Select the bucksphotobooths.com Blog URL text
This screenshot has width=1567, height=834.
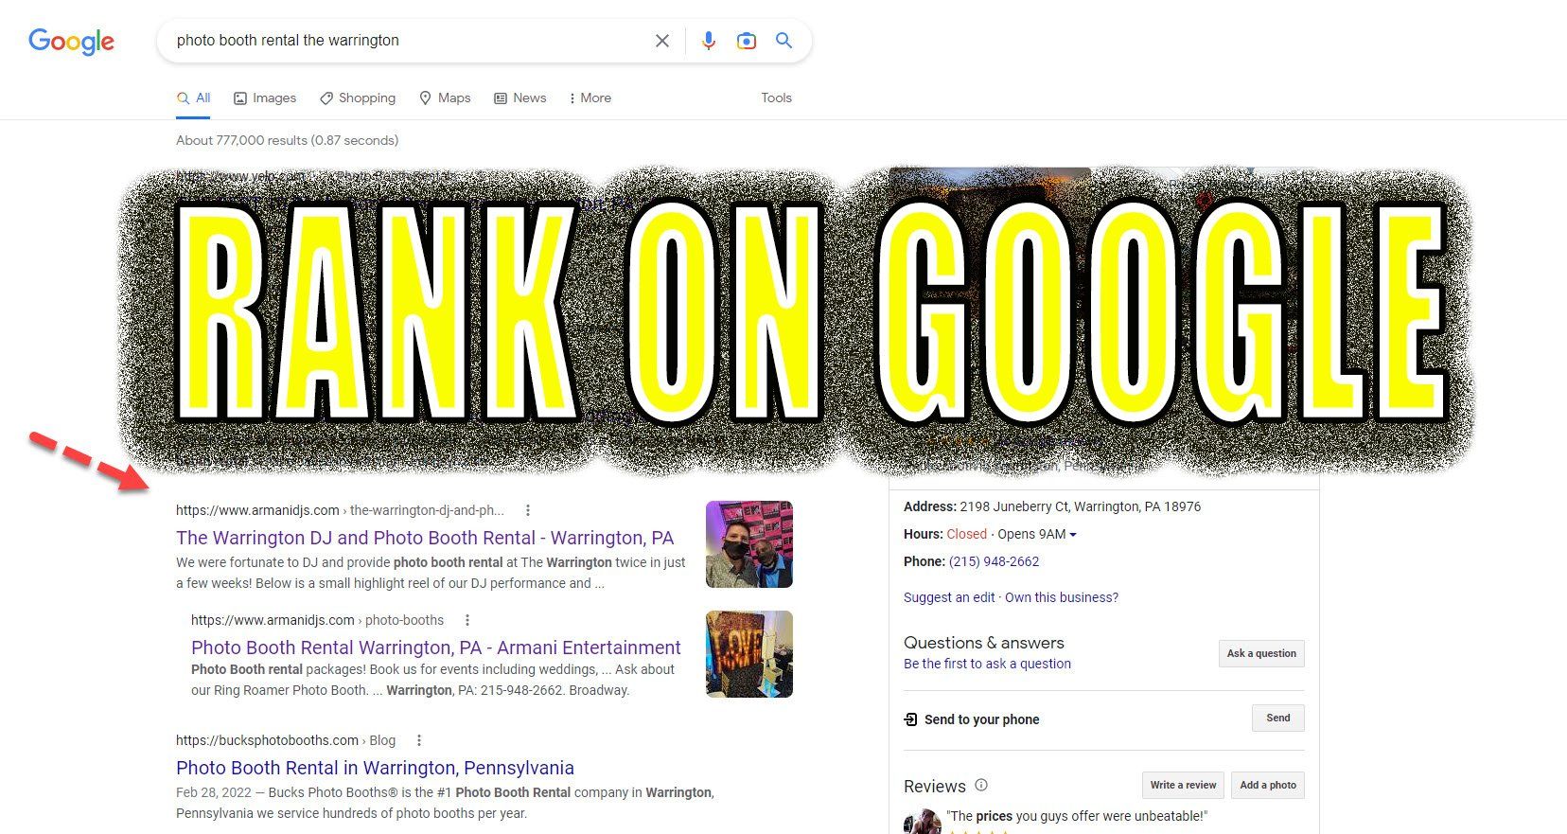tap(286, 740)
